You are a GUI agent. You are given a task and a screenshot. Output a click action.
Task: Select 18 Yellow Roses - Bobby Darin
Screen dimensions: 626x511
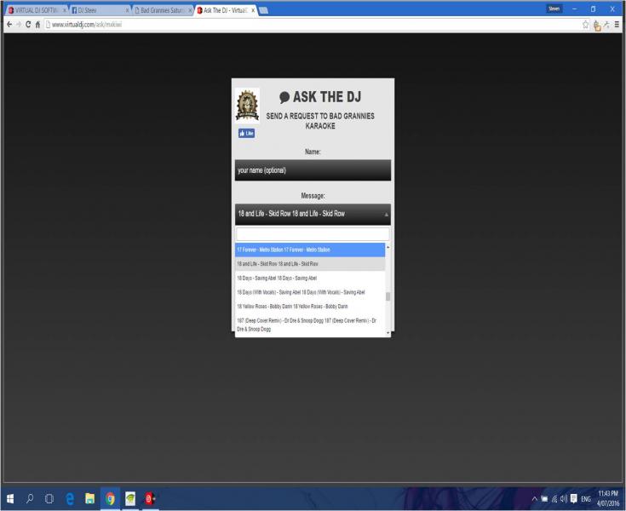(310, 307)
